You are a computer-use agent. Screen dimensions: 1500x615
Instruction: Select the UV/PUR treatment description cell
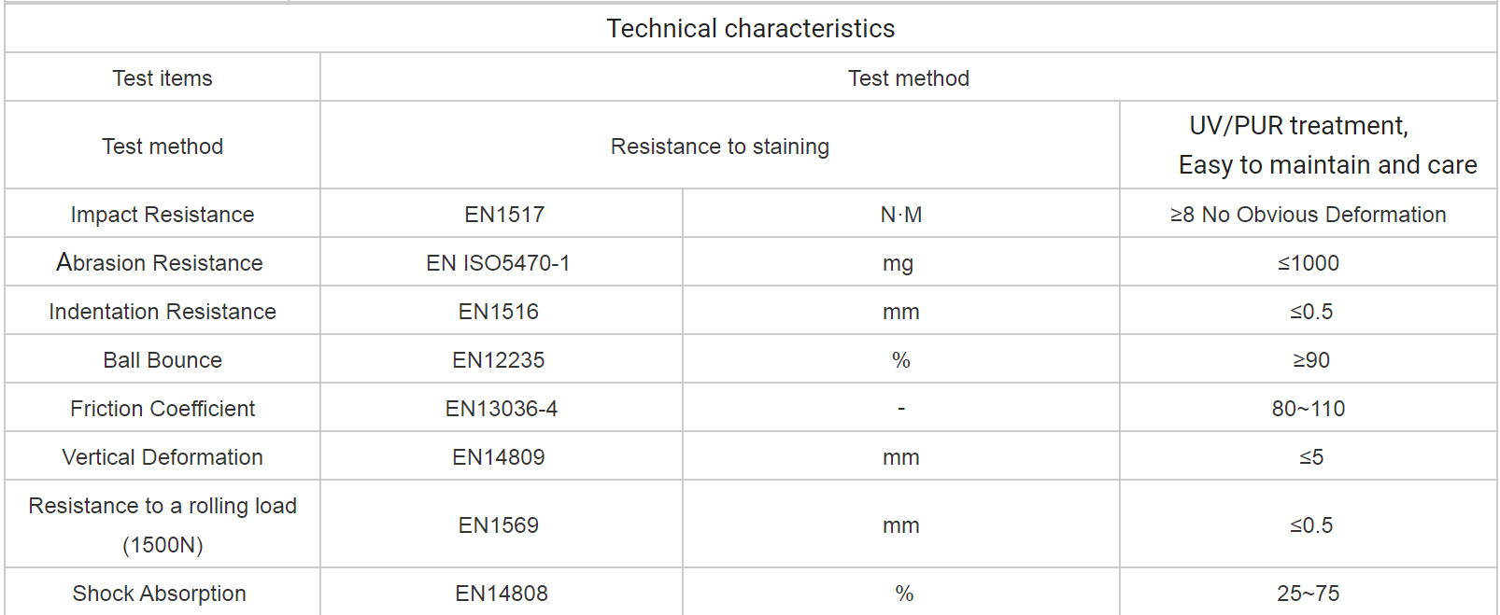point(1308,146)
